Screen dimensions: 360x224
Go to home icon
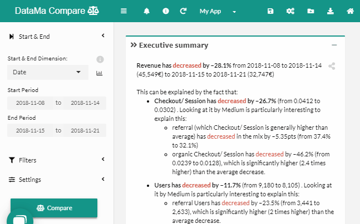click(x=351, y=11)
